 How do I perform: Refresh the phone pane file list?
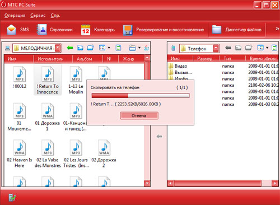coord(274,48)
